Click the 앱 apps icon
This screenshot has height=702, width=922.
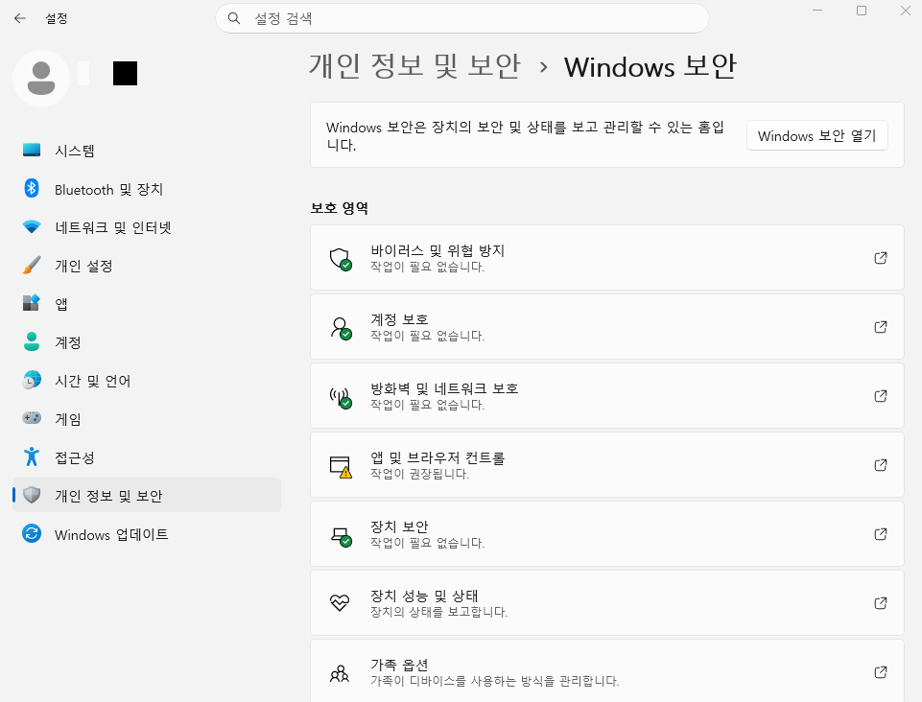pos(32,303)
